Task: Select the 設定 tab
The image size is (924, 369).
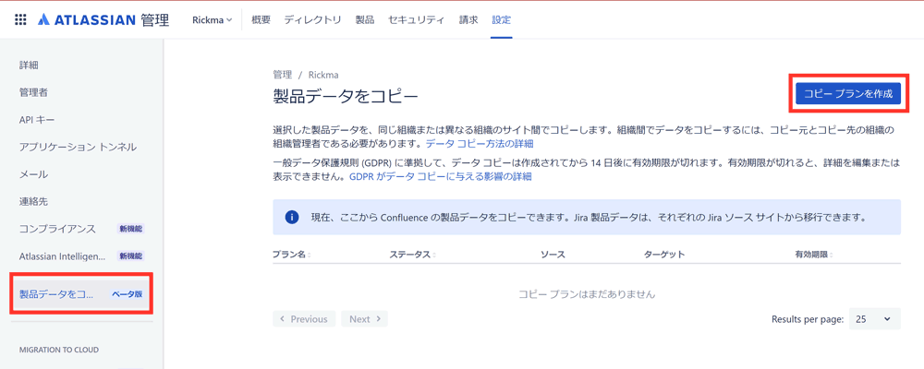Action: [x=502, y=19]
